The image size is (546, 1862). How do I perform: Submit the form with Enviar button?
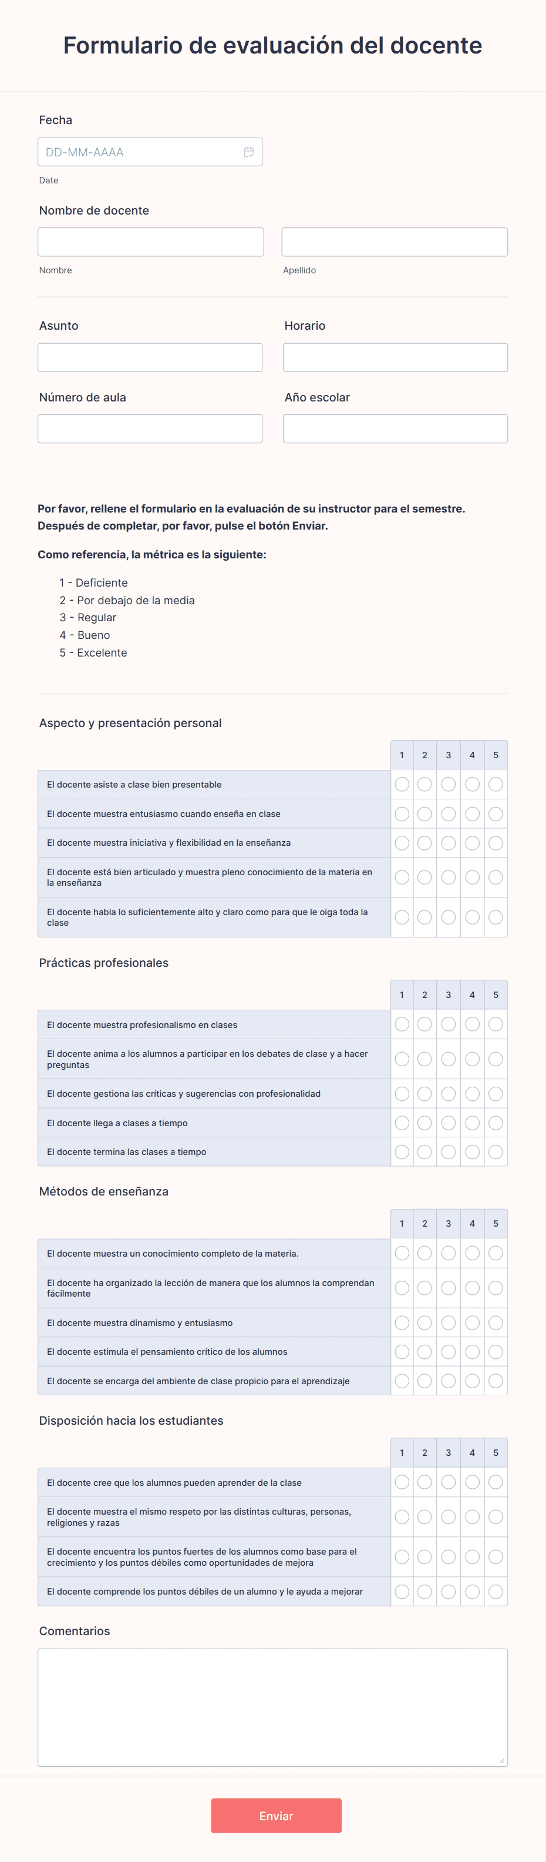(276, 1816)
